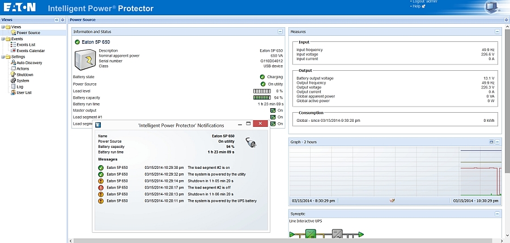The height and width of the screenshot is (243, 510).
Task: Collapse the Graph - 2 hours panel
Action: (x=497, y=142)
